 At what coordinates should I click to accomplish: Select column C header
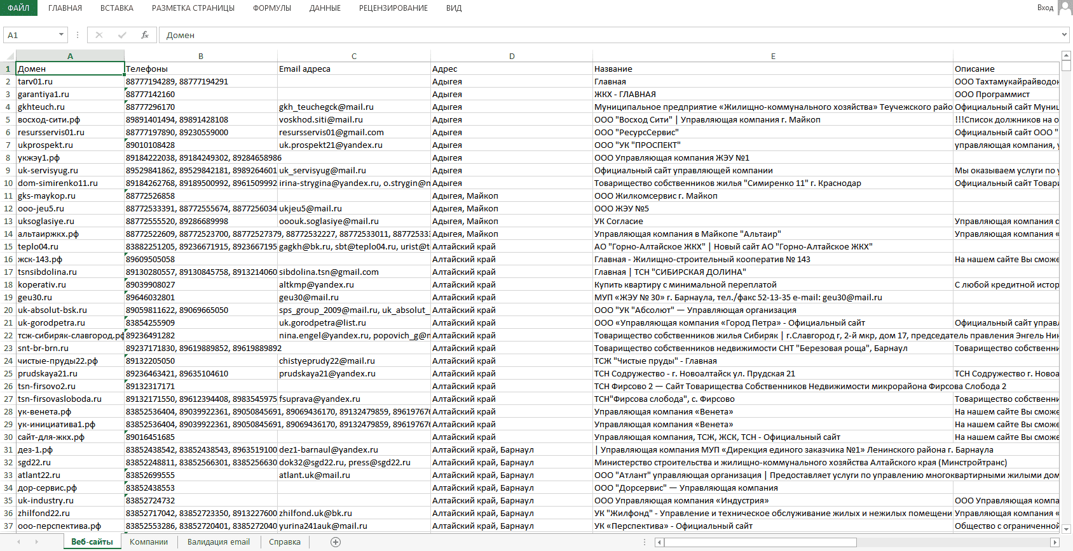[354, 56]
